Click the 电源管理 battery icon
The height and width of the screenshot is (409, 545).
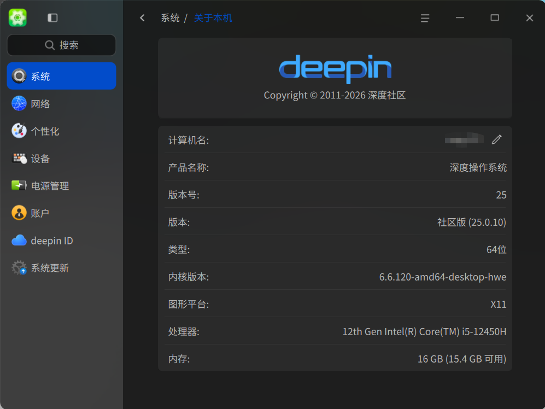pos(19,185)
